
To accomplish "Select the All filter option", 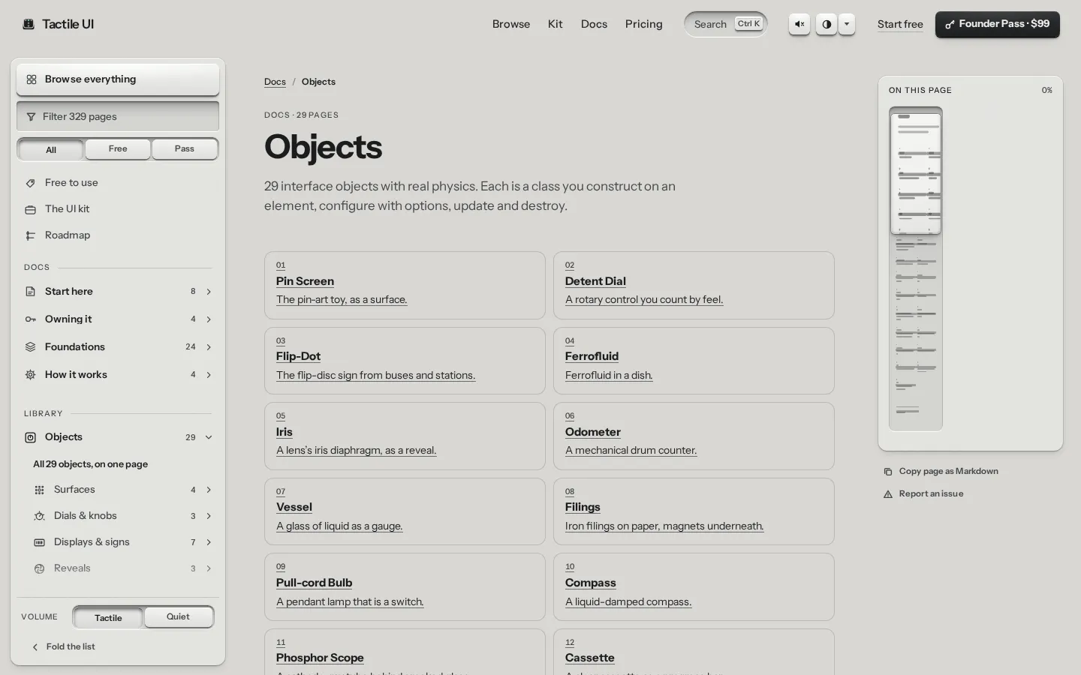I will 51,149.
